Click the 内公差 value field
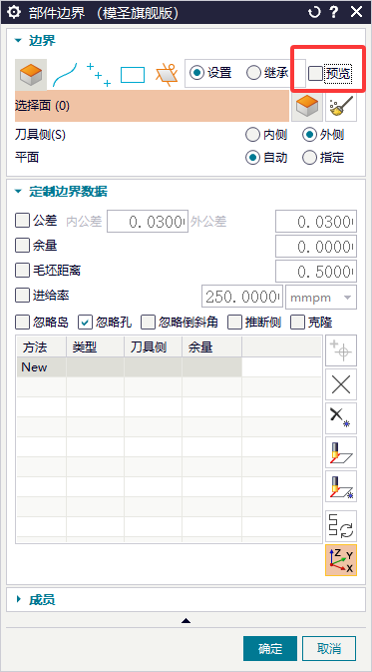 point(148,221)
